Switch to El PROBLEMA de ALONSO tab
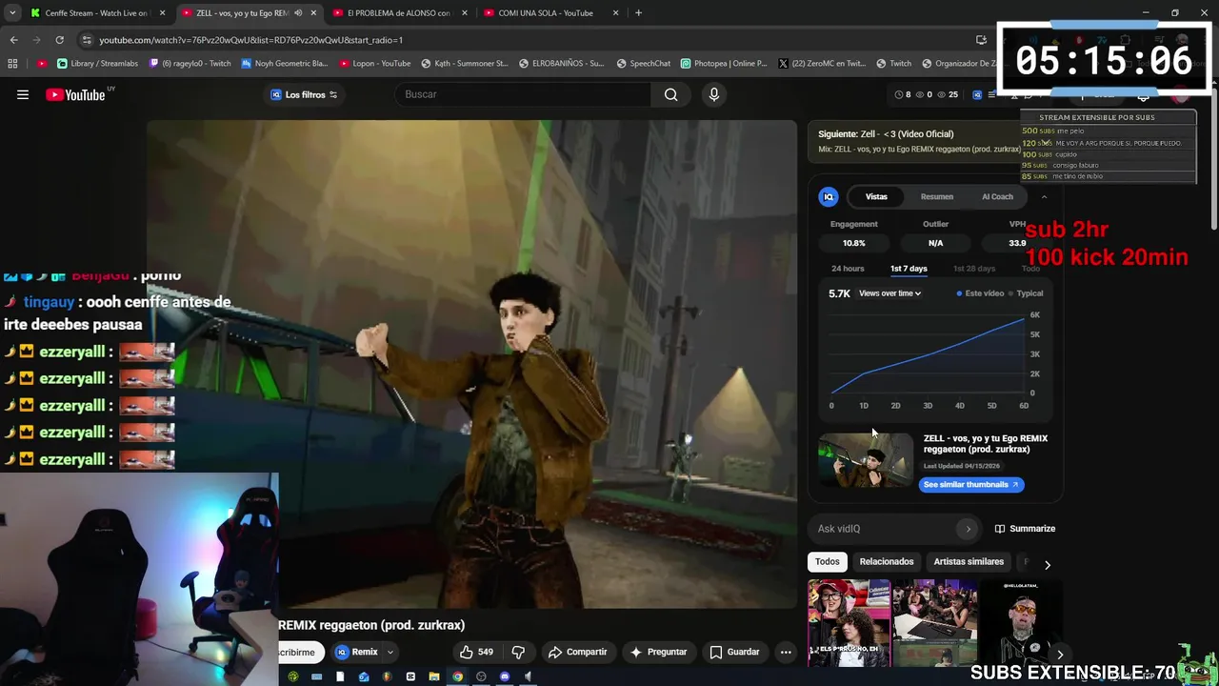 tap(398, 13)
